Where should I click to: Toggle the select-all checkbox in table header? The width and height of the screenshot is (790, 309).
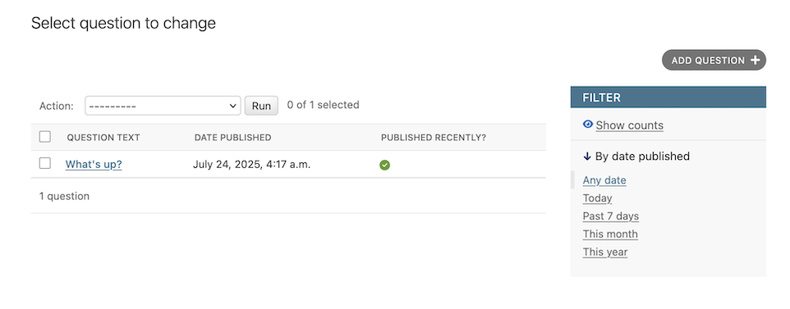(x=45, y=137)
